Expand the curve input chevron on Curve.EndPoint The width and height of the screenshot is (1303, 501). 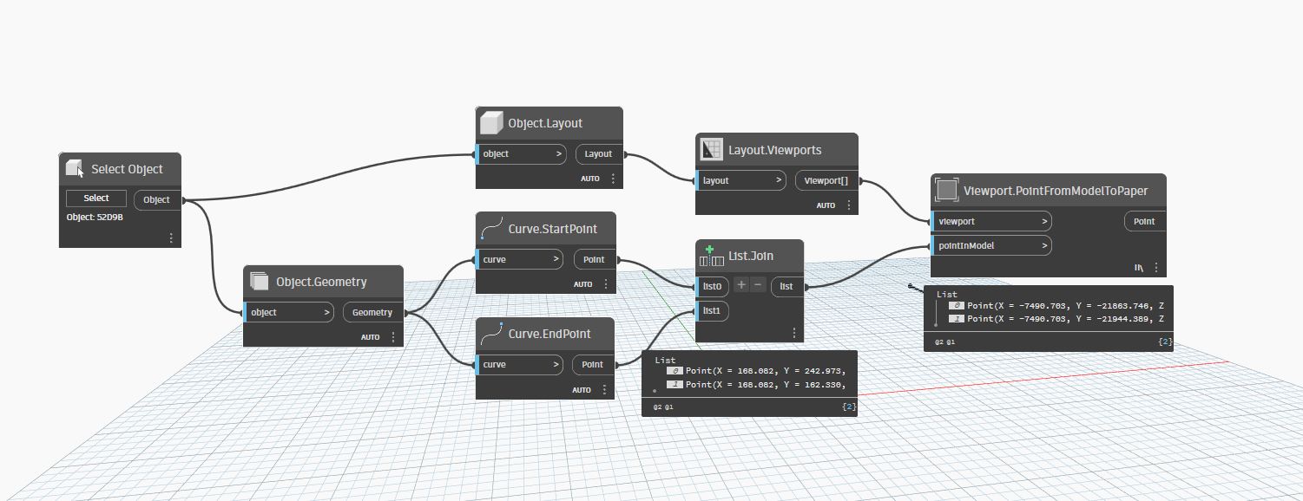click(556, 365)
